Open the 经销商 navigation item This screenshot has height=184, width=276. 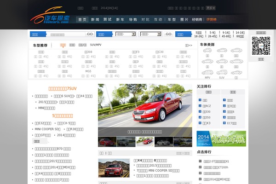point(197,19)
